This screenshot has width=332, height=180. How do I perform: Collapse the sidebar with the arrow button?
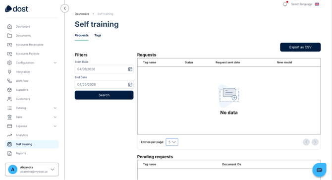65,8
